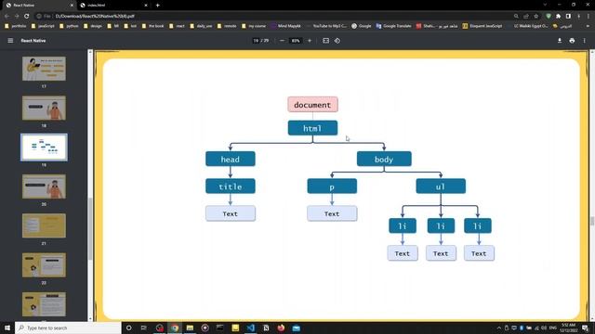Open the react bookmarks folder

177,26
